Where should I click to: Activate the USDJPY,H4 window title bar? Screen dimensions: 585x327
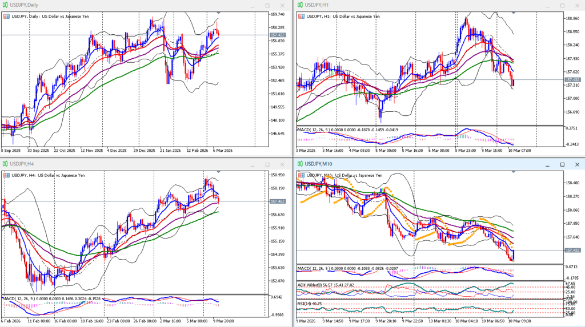pos(114,164)
